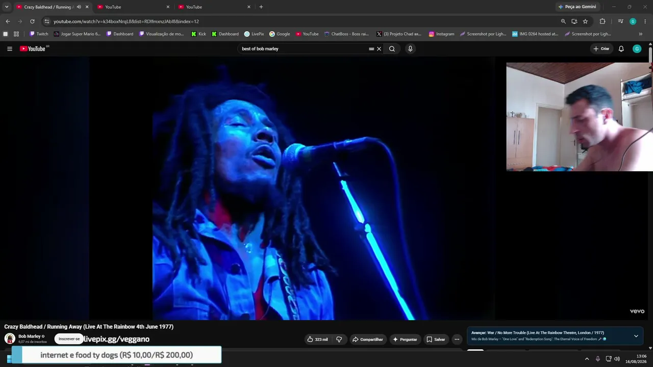
Task: Start voice search with the microphone
Action: click(410, 49)
